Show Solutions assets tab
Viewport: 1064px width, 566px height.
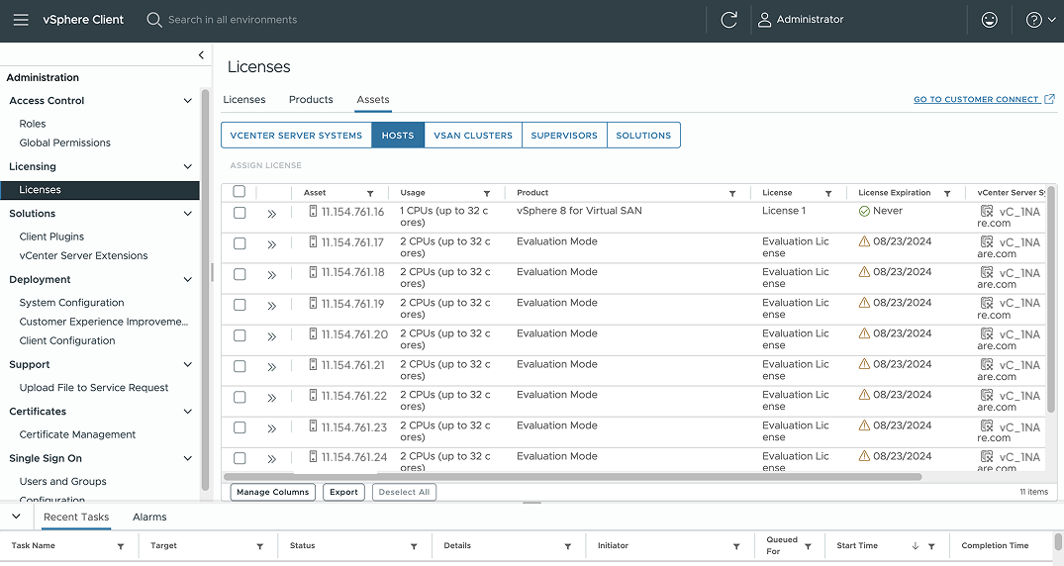(x=643, y=135)
